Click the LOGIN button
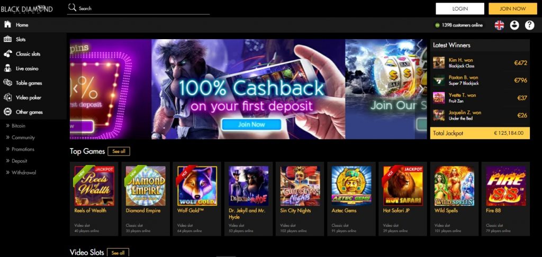This screenshot has width=542, height=257. (x=460, y=8)
